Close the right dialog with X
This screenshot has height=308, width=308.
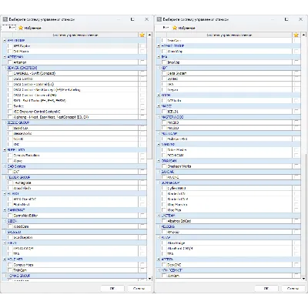click(300, 19)
